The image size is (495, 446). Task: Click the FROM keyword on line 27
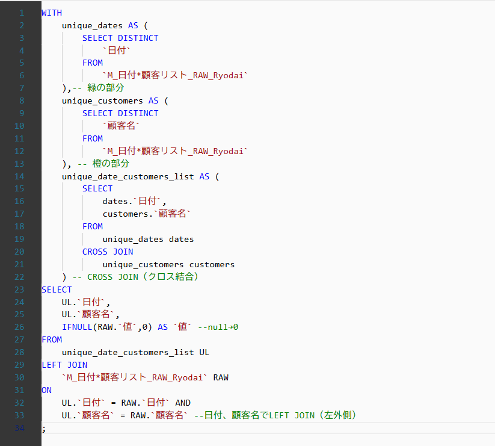pos(52,339)
